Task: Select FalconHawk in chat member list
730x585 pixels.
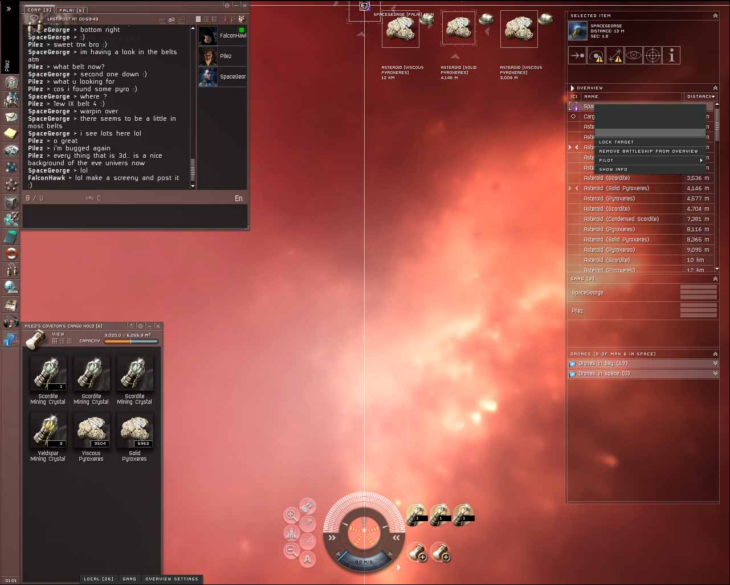Action: pyautogui.click(x=222, y=36)
